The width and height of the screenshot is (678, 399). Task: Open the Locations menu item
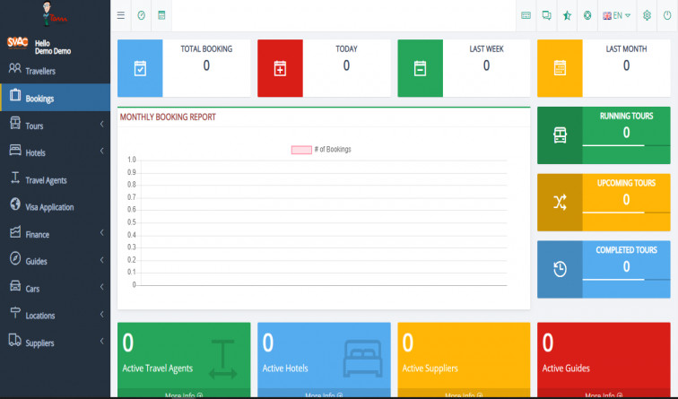point(55,315)
